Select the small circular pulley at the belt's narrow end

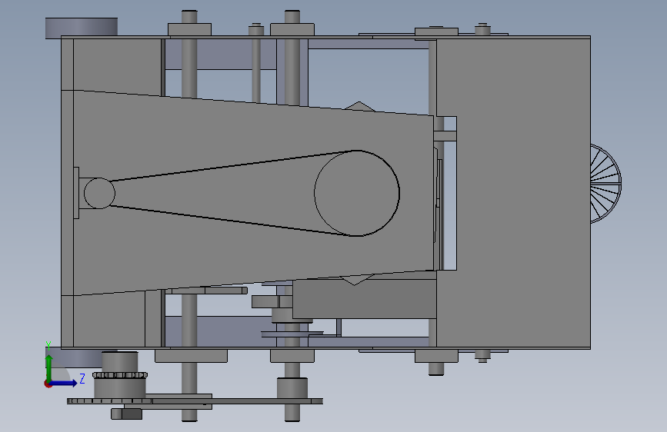tap(99, 193)
